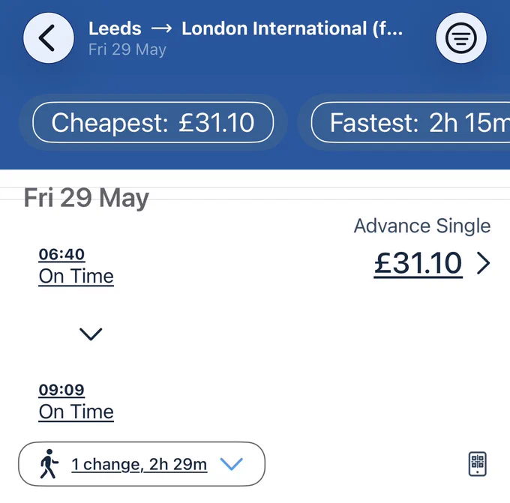Click the Advance Single ticket label
Viewport: 510px width, 503px height.
coord(422,226)
